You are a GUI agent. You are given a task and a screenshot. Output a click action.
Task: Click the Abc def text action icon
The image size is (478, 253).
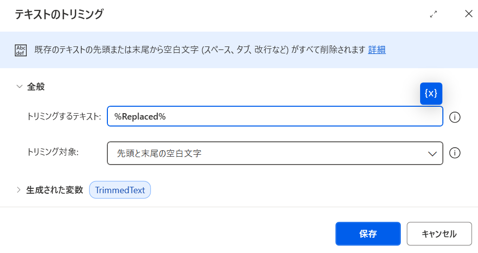coord(21,50)
